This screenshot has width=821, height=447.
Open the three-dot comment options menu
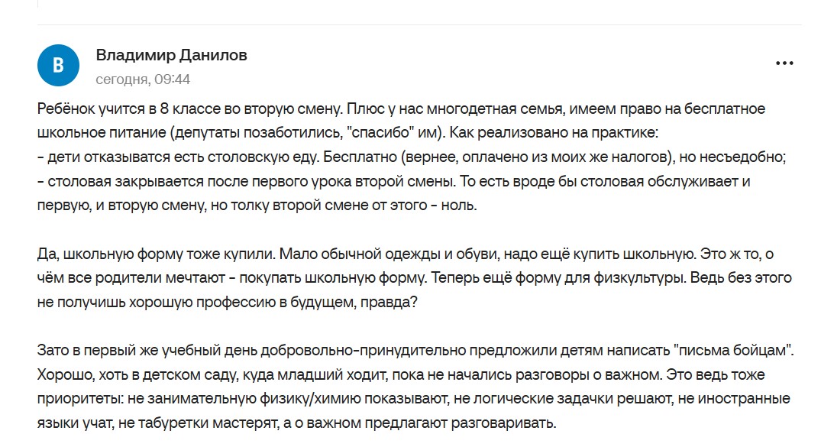click(x=784, y=63)
